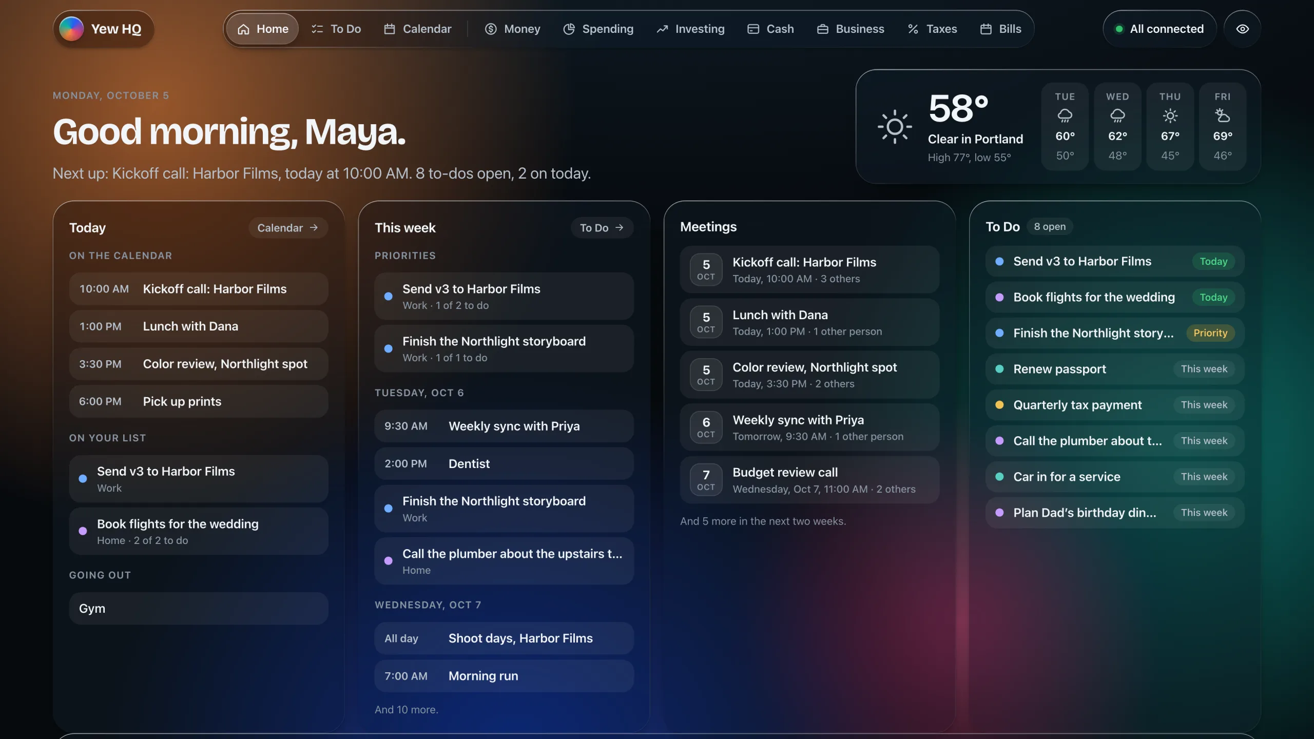The image size is (1314, 739).
Task: Click Tuesday's rain cloud forecast icon
Action: point(1065,116)
